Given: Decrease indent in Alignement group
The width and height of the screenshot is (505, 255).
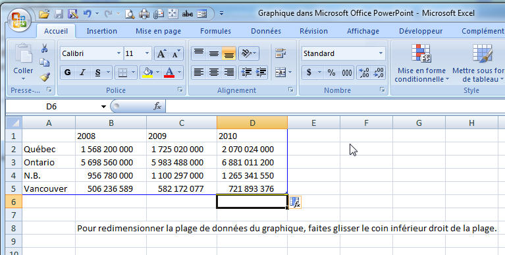Looking at the screenshot, I should tap(246, 72).
